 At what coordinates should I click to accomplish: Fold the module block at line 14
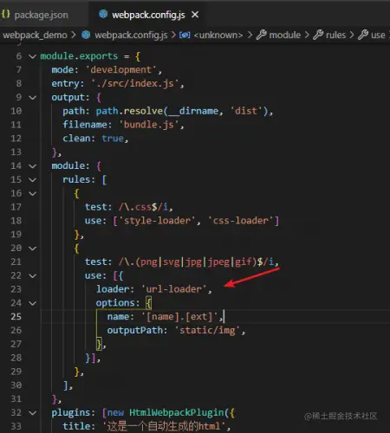point(33,166)
